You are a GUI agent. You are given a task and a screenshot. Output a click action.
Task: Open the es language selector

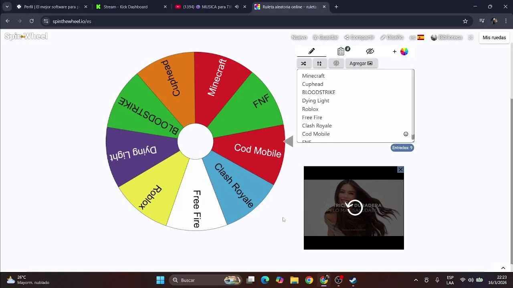pos(417,37)
